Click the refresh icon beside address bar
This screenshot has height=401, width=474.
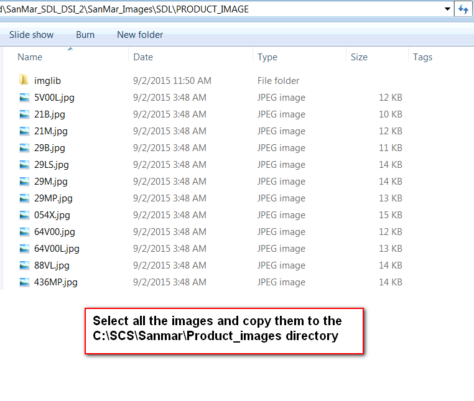tap(463, 9)
